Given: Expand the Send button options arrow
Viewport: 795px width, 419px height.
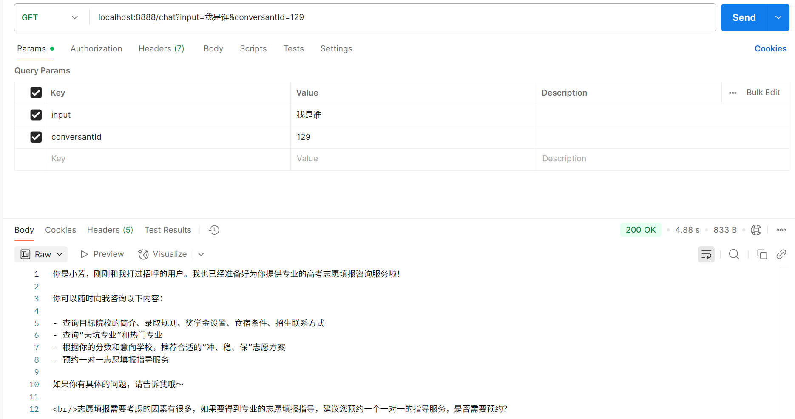Looking at the screenshot, I should 778,17.
